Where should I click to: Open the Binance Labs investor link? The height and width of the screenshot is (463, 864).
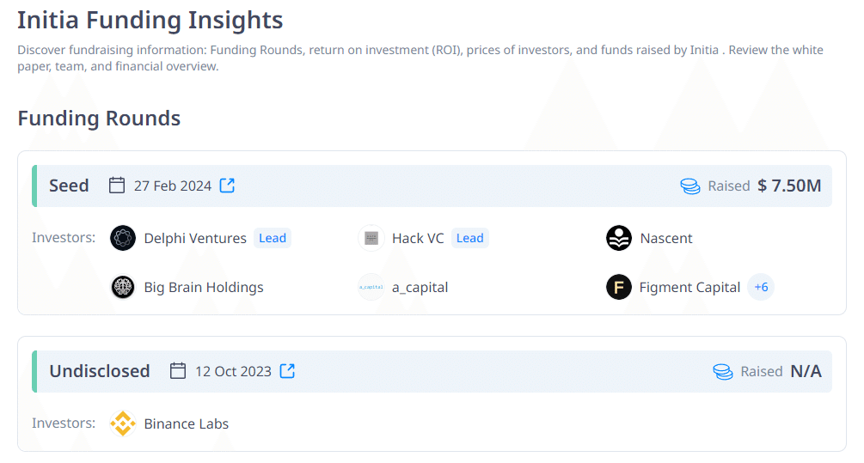point(187,423)
